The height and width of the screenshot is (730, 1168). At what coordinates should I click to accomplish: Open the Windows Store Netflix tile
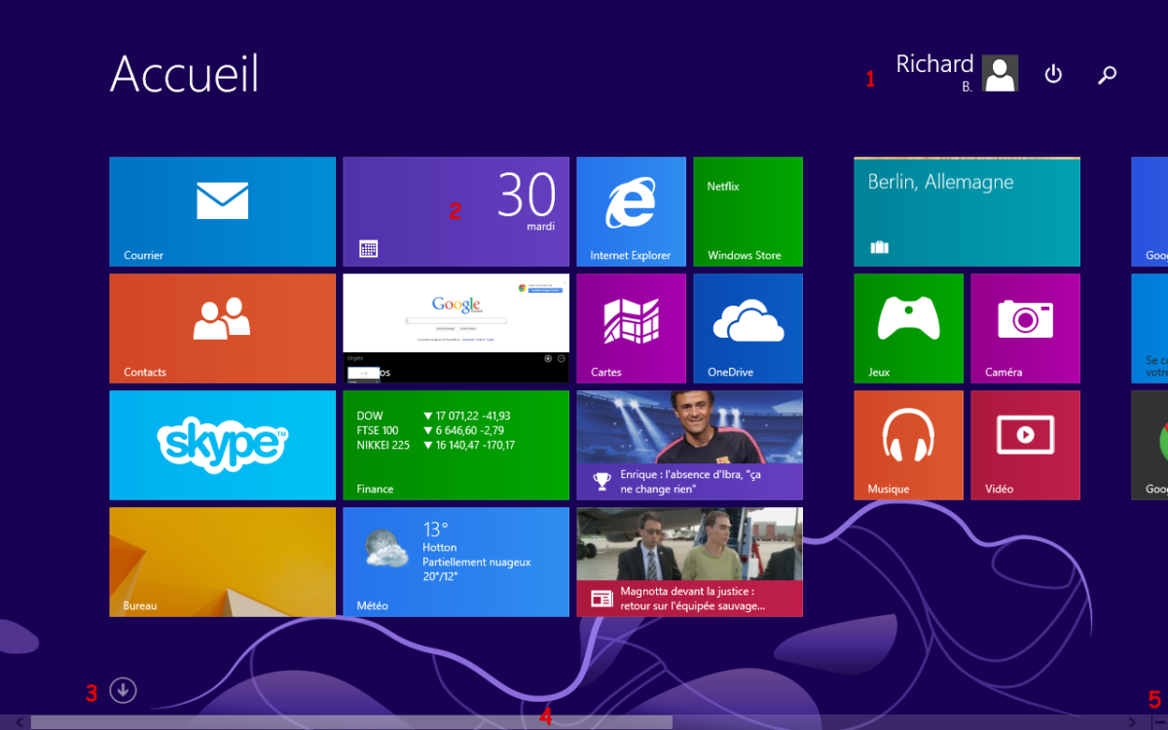pyautogui.click(x=748, y=211)
